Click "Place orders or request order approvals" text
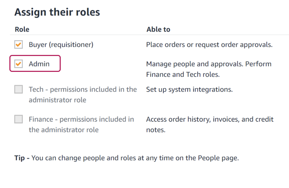This screenshot has height=188, width=289. (209, 45)
